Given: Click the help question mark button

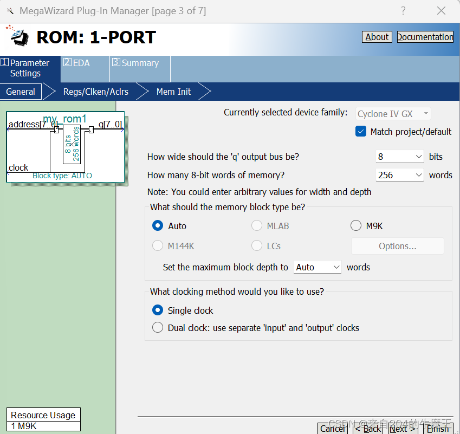Looking at the screenshot, I should 403,11.
